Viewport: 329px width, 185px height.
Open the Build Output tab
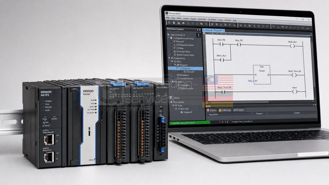(x=239, y=110)
